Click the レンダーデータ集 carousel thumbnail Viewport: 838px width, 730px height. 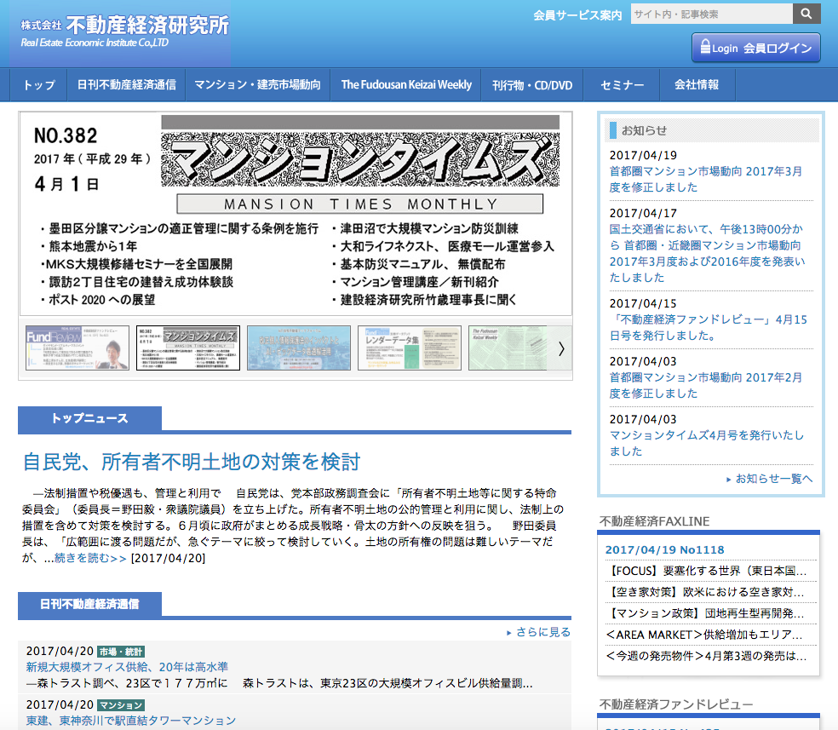click(409, 348)
